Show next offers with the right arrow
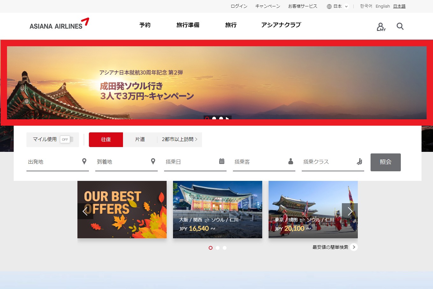433x289 pixels. [350, 211]
